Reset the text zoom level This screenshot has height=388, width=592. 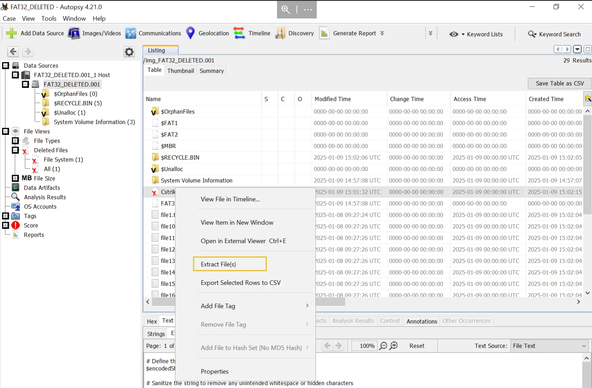[x=417, y=346]
